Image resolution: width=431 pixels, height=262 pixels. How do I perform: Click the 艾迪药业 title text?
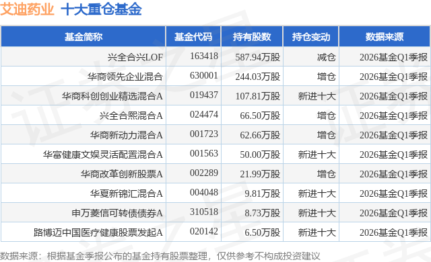27,9
